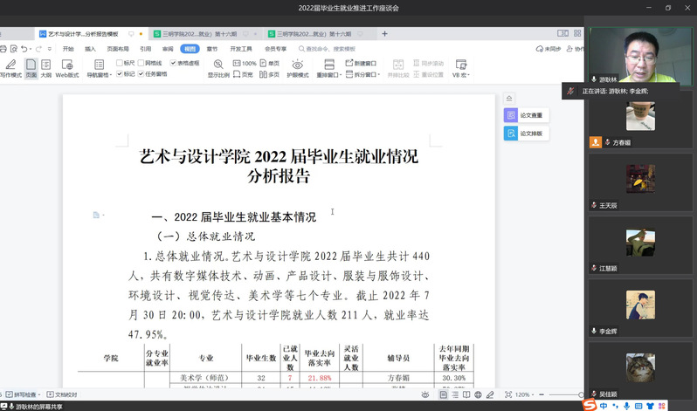Click 新建窗口 new window
The width and height of the screenshot is (697, 411).
(361, 63)
